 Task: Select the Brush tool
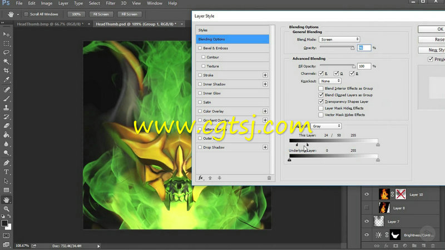[x=6, y=99]
